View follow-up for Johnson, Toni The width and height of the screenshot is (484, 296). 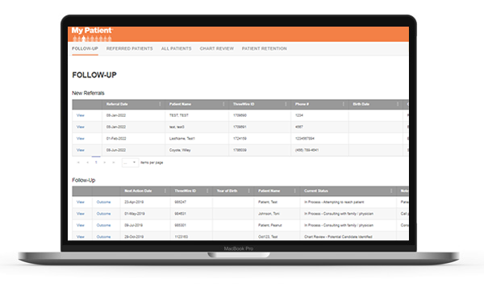80,214
